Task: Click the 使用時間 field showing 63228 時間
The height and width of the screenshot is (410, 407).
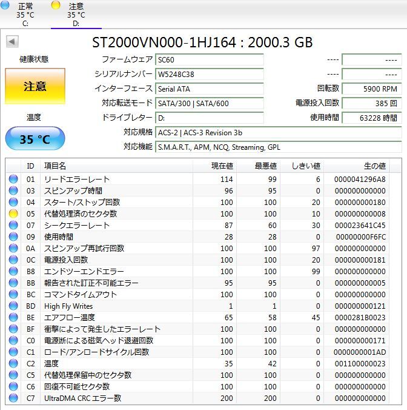Action: pos(371,118)
